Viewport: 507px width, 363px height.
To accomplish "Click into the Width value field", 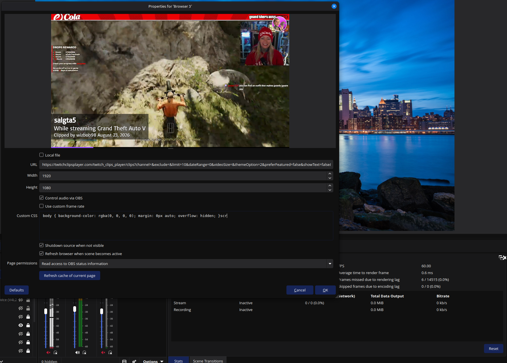I will 183,176.
